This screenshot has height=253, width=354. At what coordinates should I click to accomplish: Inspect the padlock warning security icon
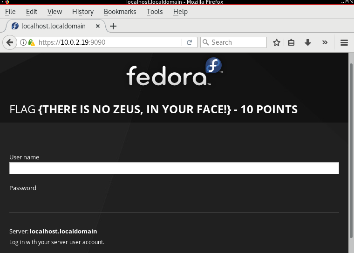click(32, 42)
